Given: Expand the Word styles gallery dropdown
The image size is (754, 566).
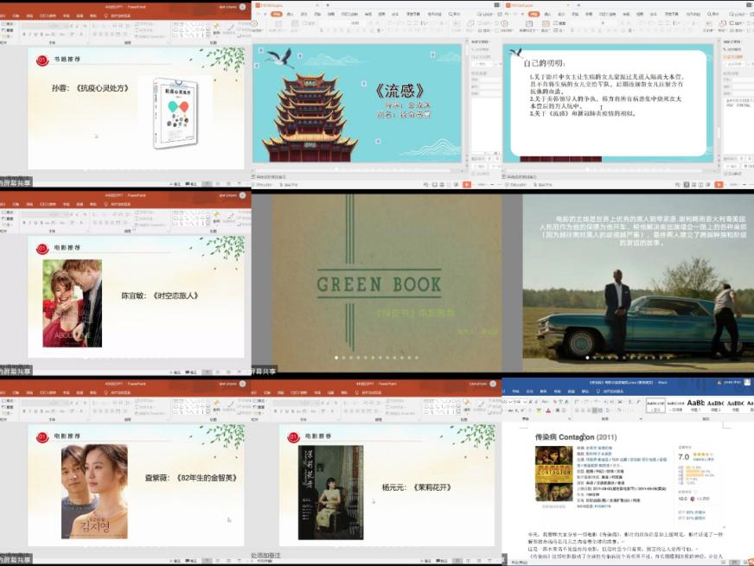Looking at the screenshot, I should [750, 409].
